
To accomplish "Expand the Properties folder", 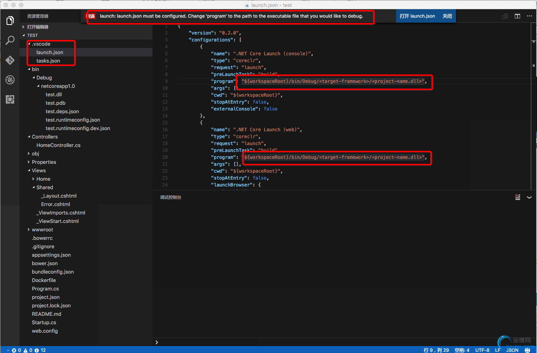I will point(44,162).
